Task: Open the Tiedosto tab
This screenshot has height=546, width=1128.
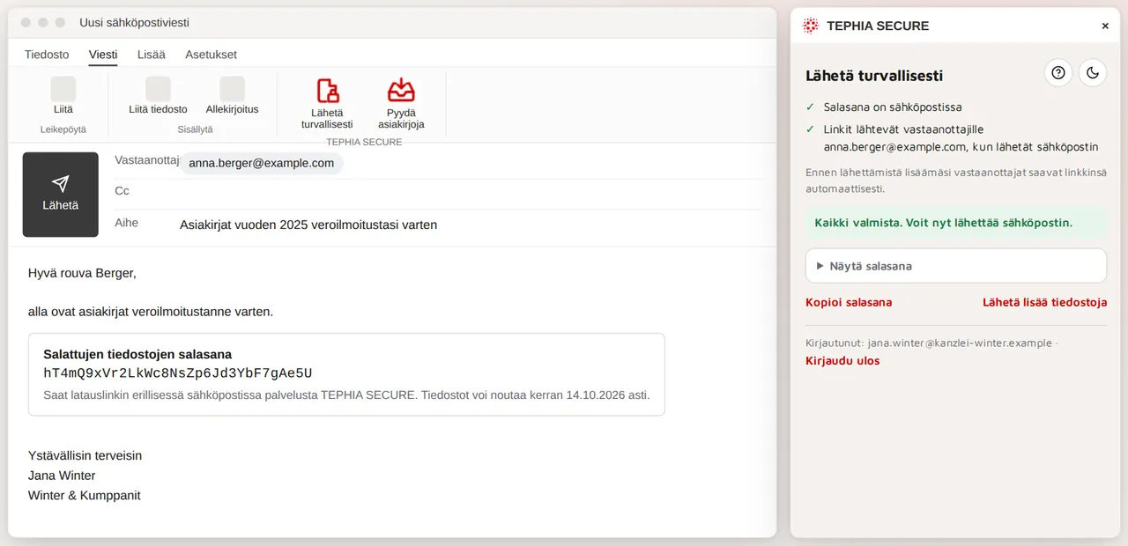Action: click(47, 55)
